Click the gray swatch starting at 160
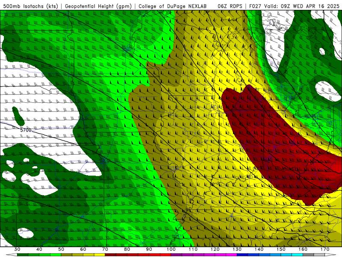 [x=309, y=255]
